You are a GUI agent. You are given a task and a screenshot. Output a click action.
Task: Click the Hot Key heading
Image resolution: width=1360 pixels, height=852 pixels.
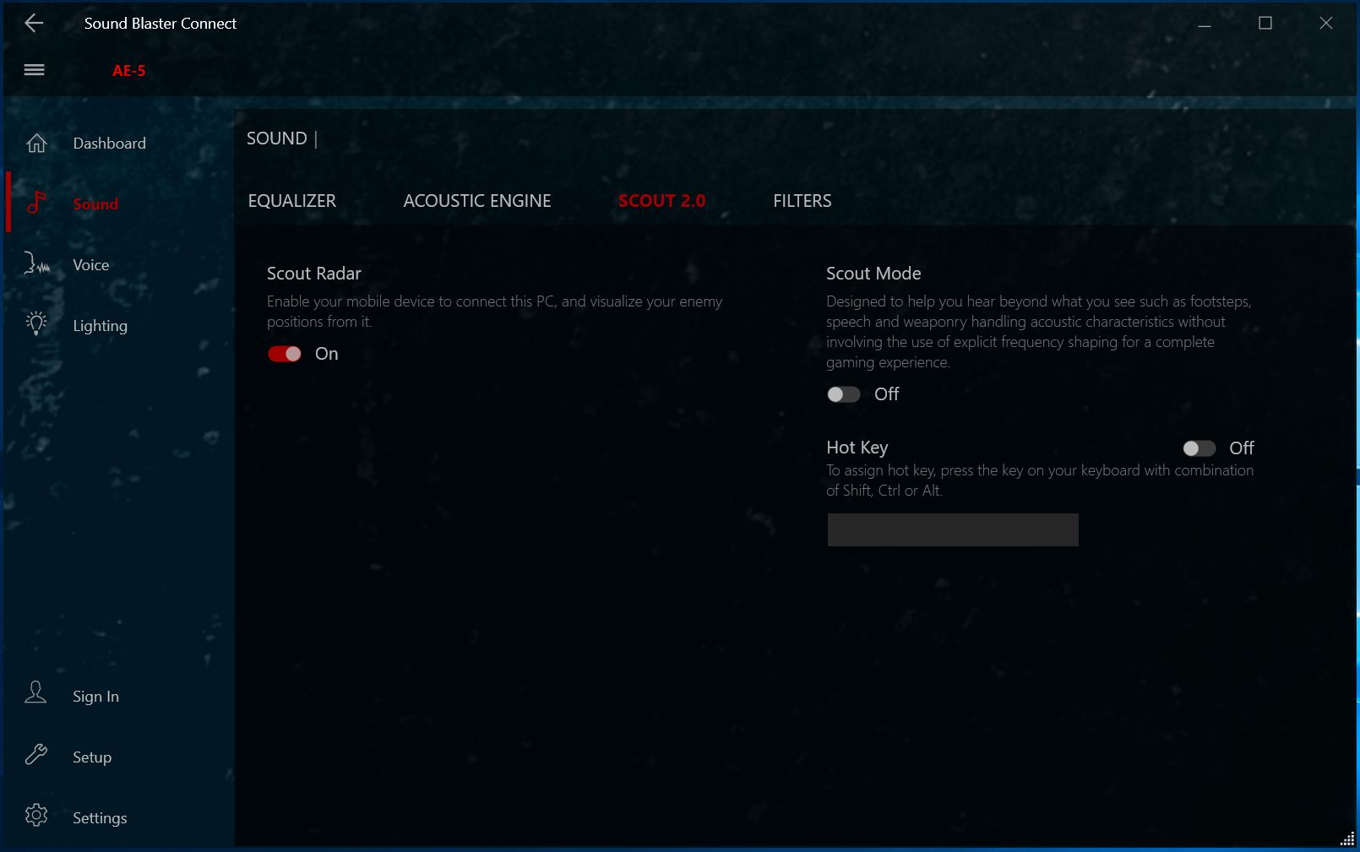tap(857, 448)
